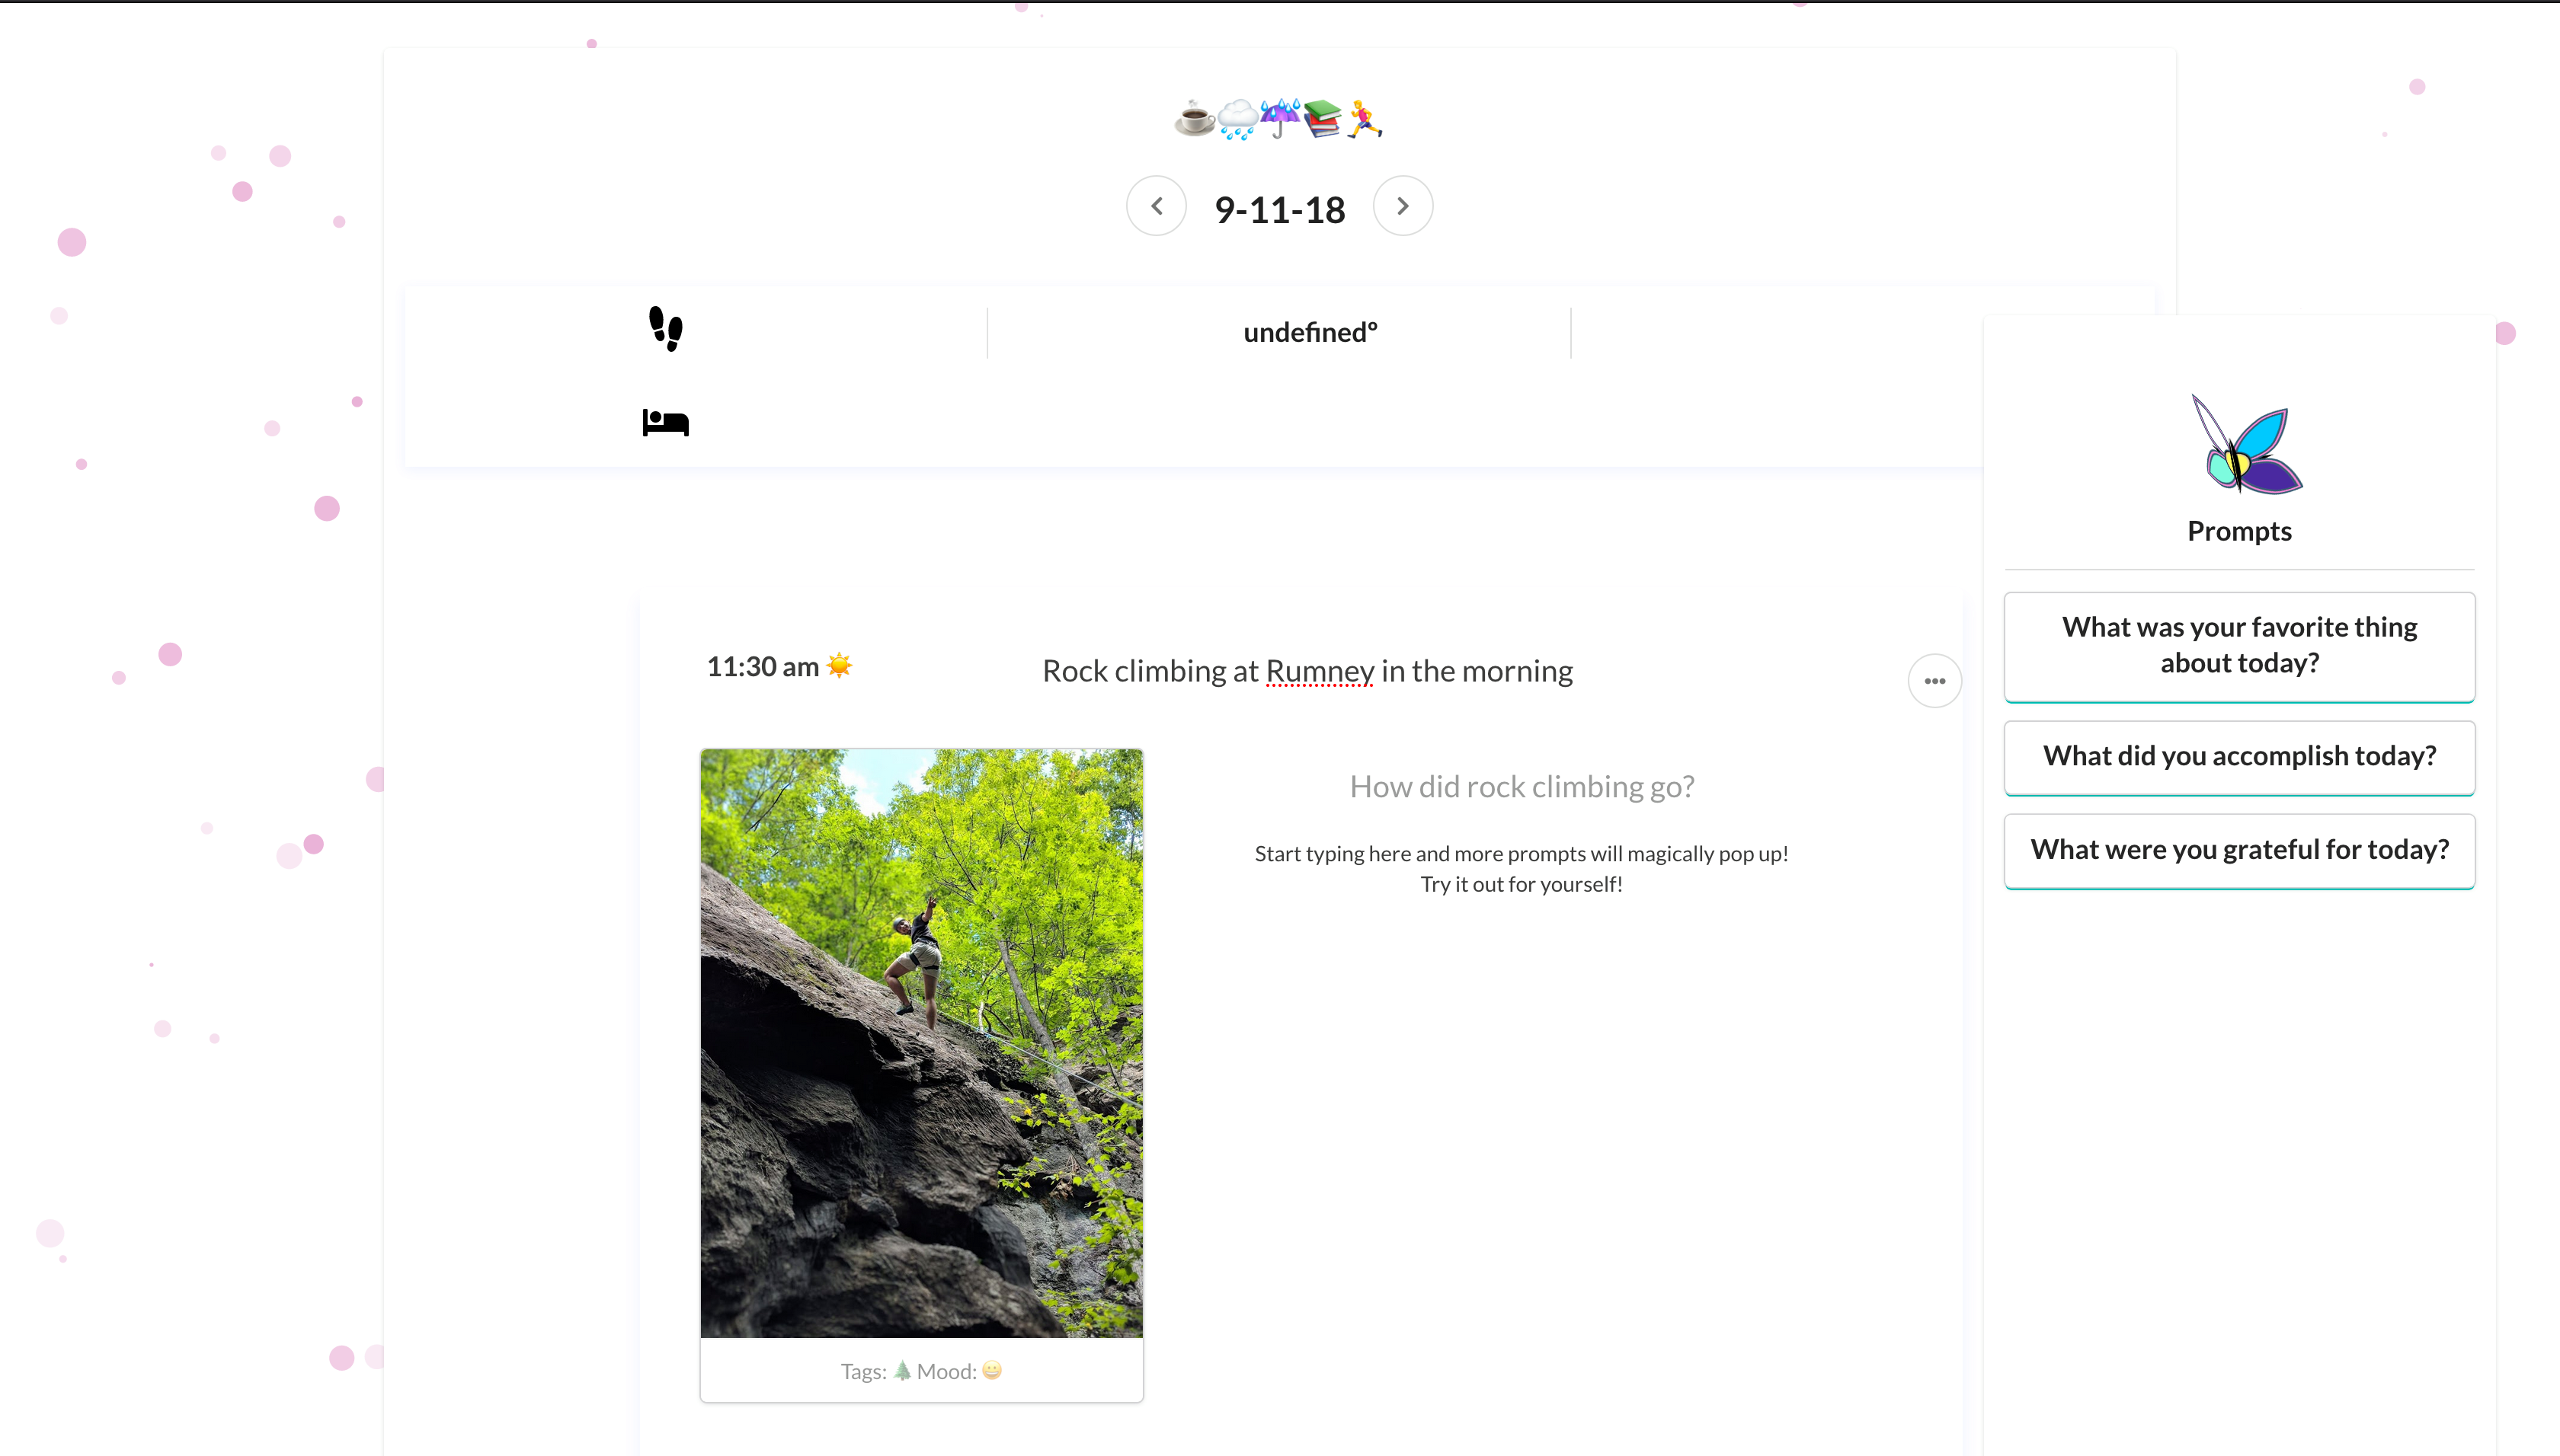The image size is (2560, 1456).
Task: Open the rock climbing photo
Action: 921,1043
